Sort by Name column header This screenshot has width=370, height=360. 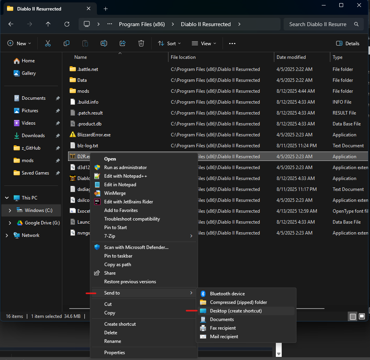point(81,57)
